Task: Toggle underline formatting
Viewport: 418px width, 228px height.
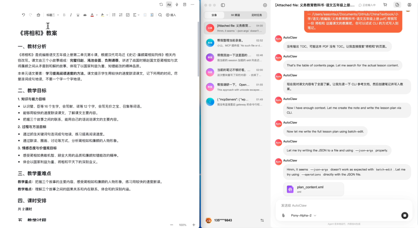Action: coord(77,15)
